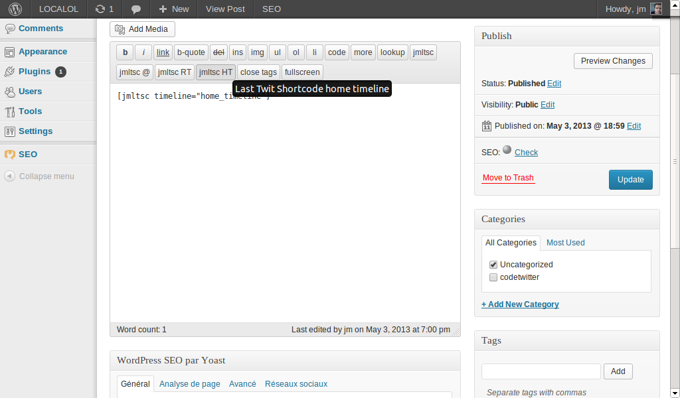
Task: Uncheck the Uncategorized category
Action: pyautogui.click(x=493, y=265)
